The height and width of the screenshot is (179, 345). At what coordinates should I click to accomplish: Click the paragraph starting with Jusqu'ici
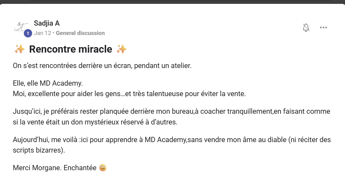click(171, 117)
